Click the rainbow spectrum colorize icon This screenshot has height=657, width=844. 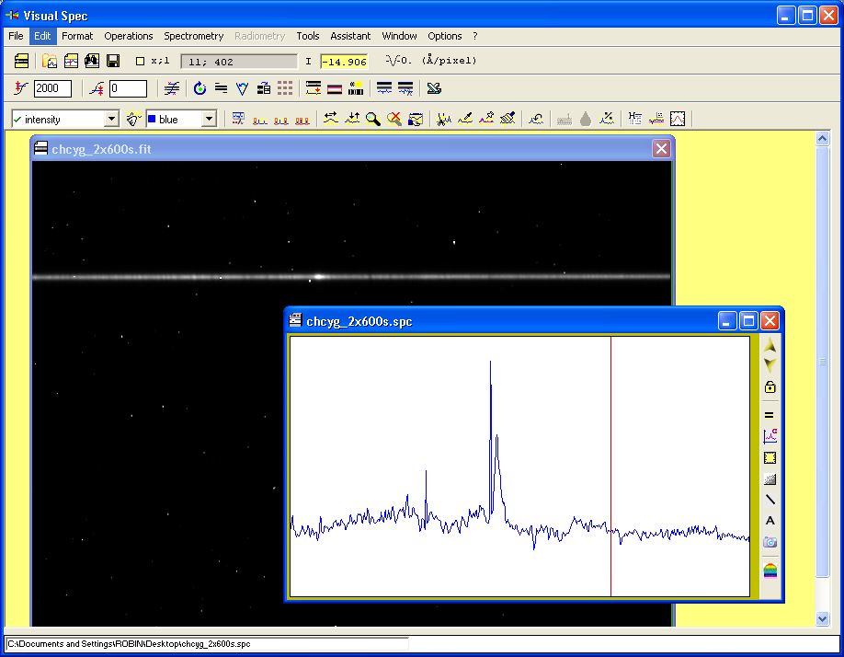770,570
